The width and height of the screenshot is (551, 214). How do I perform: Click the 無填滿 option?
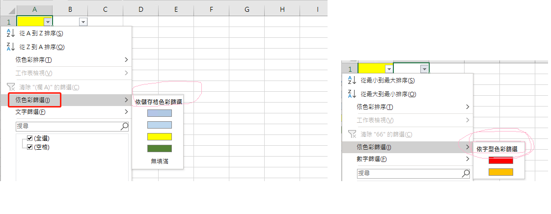(x=159, y=161)
